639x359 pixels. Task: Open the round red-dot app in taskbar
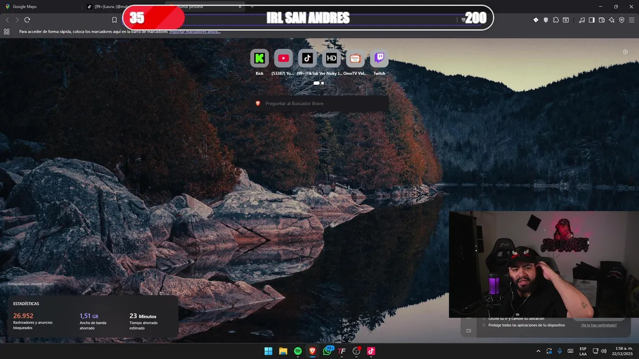356,351
